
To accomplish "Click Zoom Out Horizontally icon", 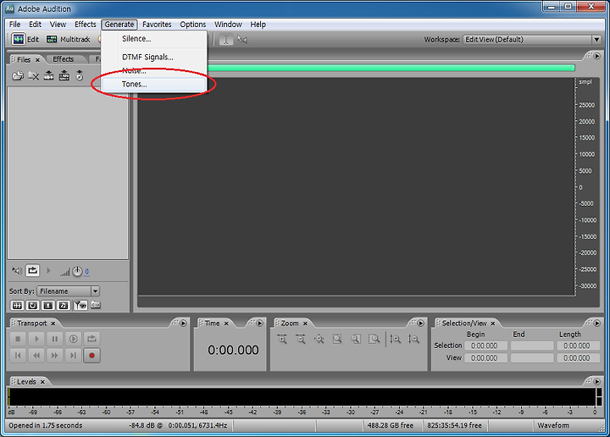I will pos(301,339).
